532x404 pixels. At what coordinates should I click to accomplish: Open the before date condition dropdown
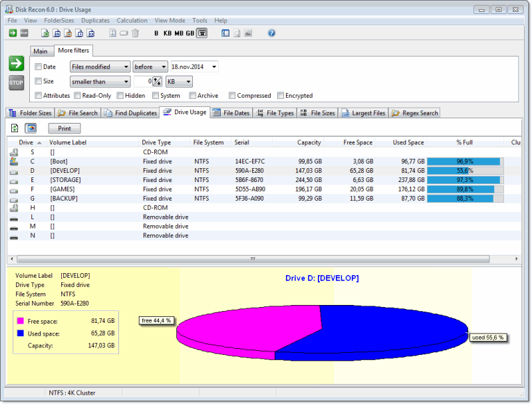150,66
